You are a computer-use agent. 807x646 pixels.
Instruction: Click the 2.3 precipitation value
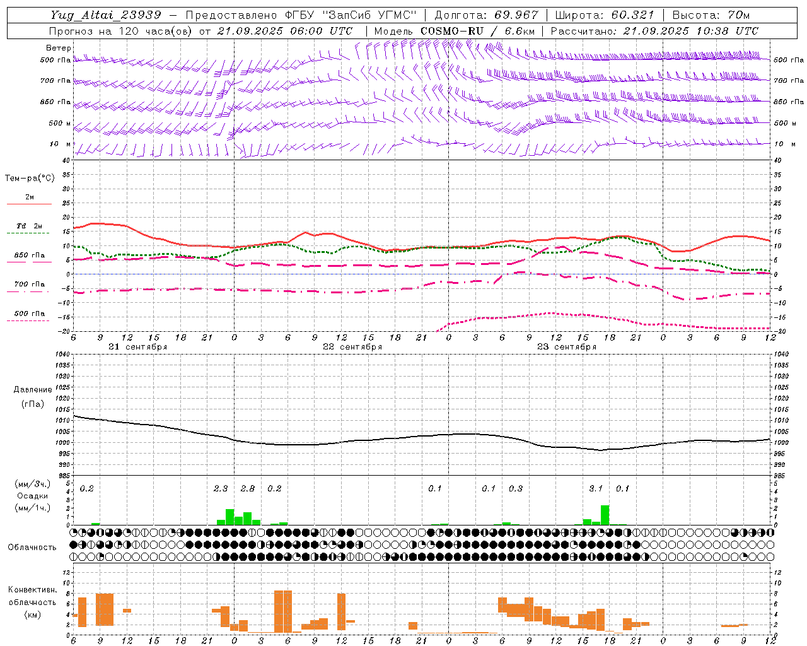coord(221,489)
